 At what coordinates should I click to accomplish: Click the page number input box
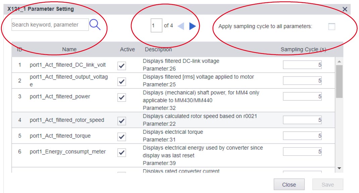pyautogui.click(x=156, y=25)
